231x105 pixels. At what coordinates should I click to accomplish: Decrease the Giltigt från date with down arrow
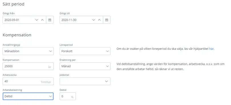pyautogui.click(x=37, y=20)
